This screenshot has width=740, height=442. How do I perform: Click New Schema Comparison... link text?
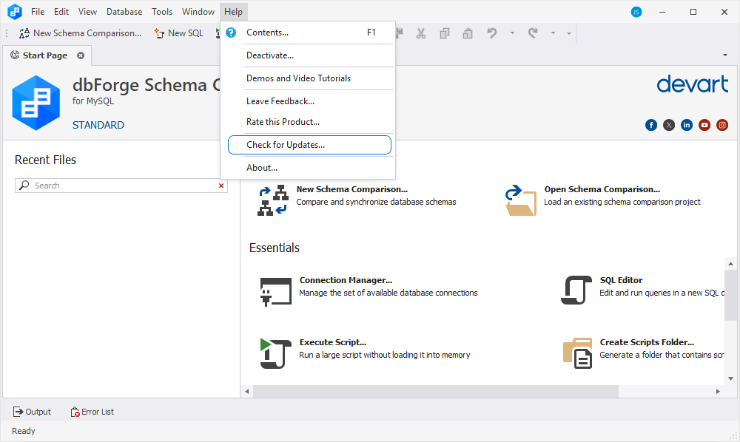click(x=352, y=189)
